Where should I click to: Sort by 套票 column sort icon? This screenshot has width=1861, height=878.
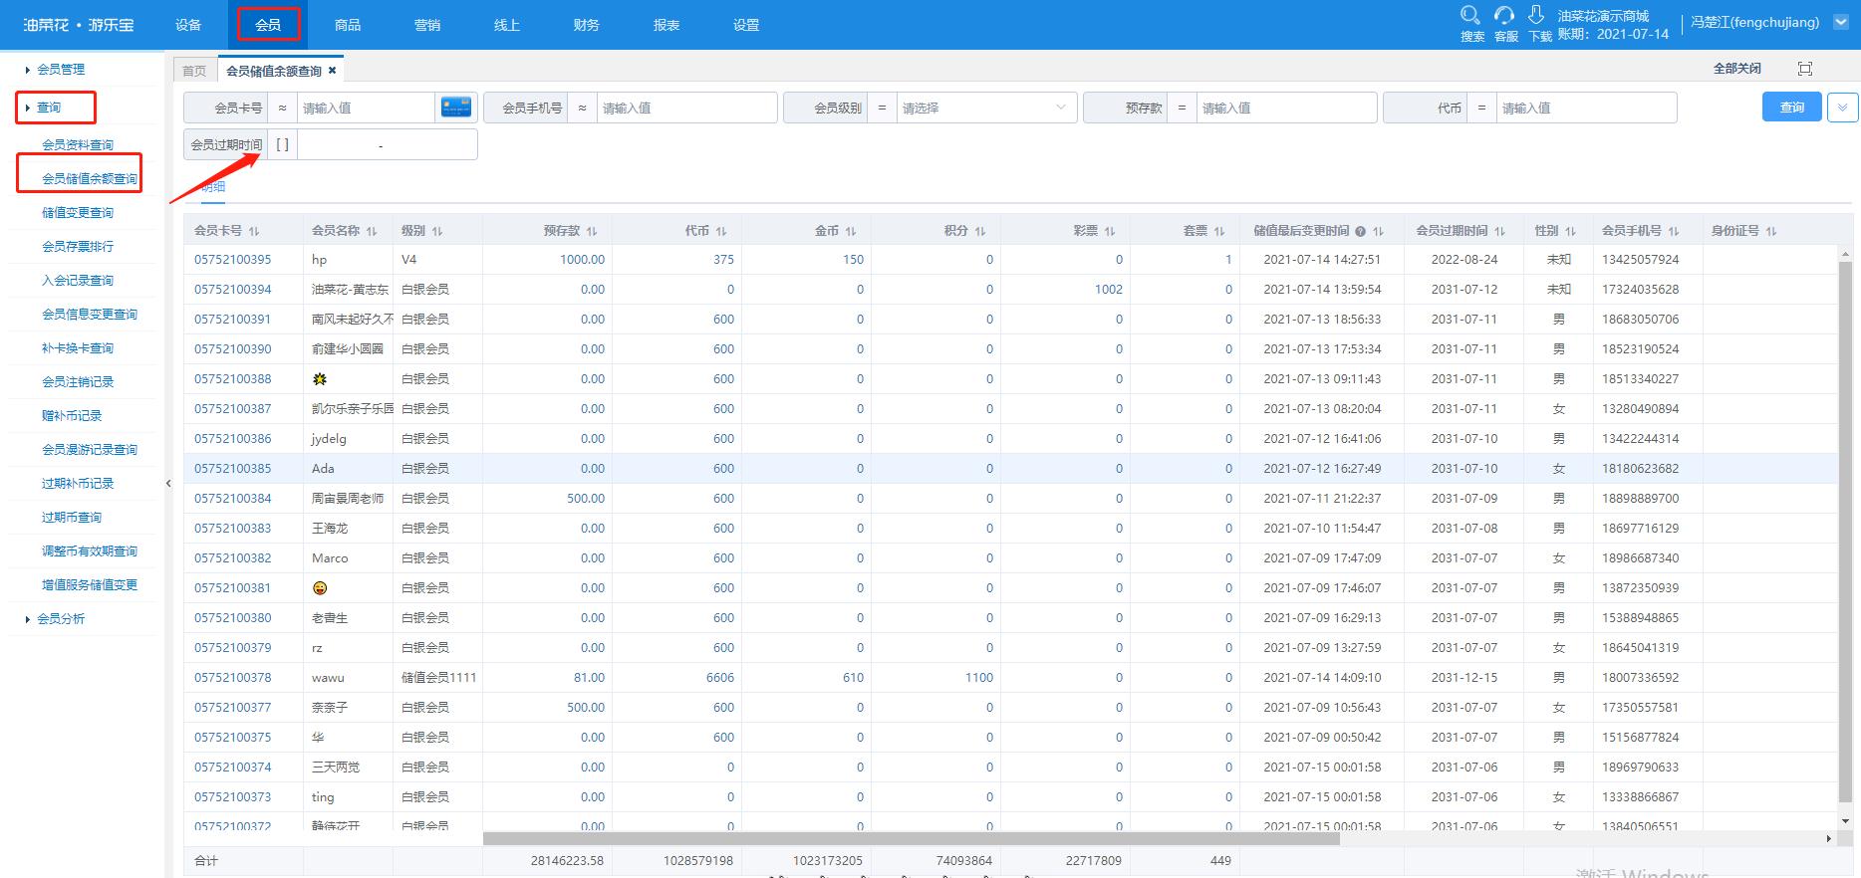pyautogui.click(x=1219, y=231)
